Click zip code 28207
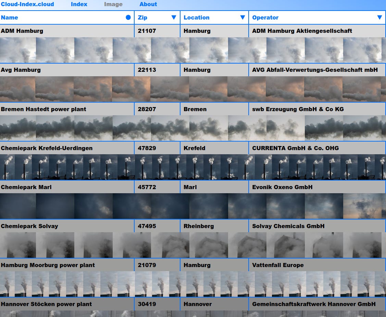Image resolution: width=386 pixels, height=317 pixels. pyautogui.click(x=147, y=109)
